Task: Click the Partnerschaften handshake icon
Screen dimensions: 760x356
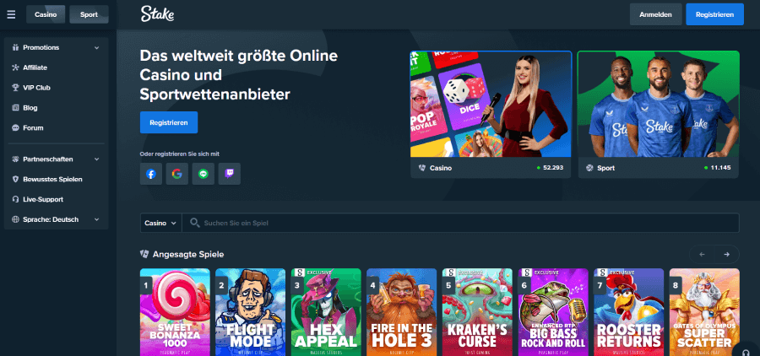Action: click(x=15, y=159)
